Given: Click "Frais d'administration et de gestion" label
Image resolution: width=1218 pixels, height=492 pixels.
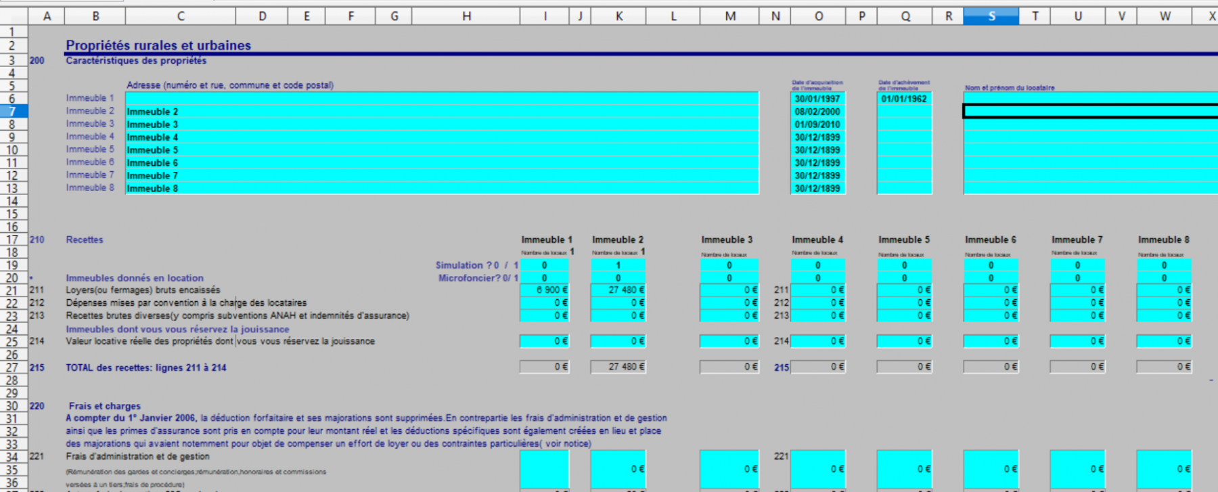Looking at the screenshot, I should (x=137, y=457).
